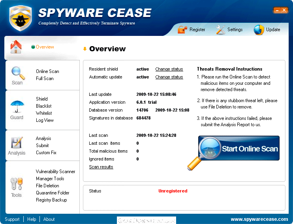Change status of Resident shield
Screen dimensions: 293x224
(169, 69)
